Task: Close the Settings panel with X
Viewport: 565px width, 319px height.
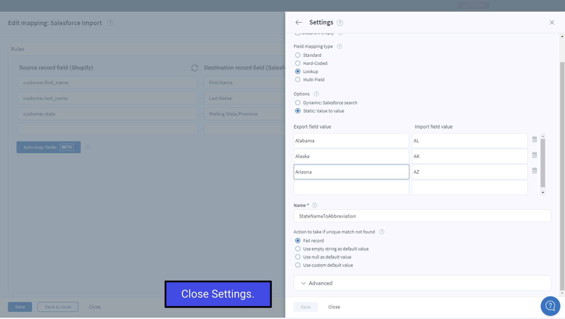Action: point(551,22)
